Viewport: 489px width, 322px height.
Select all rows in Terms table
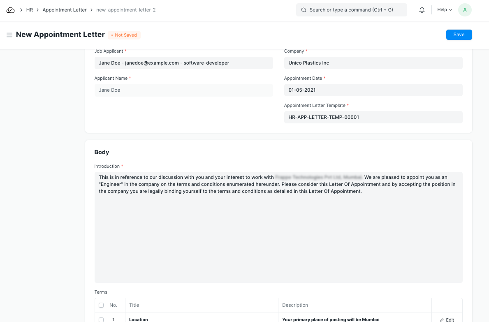click(101, 305)
